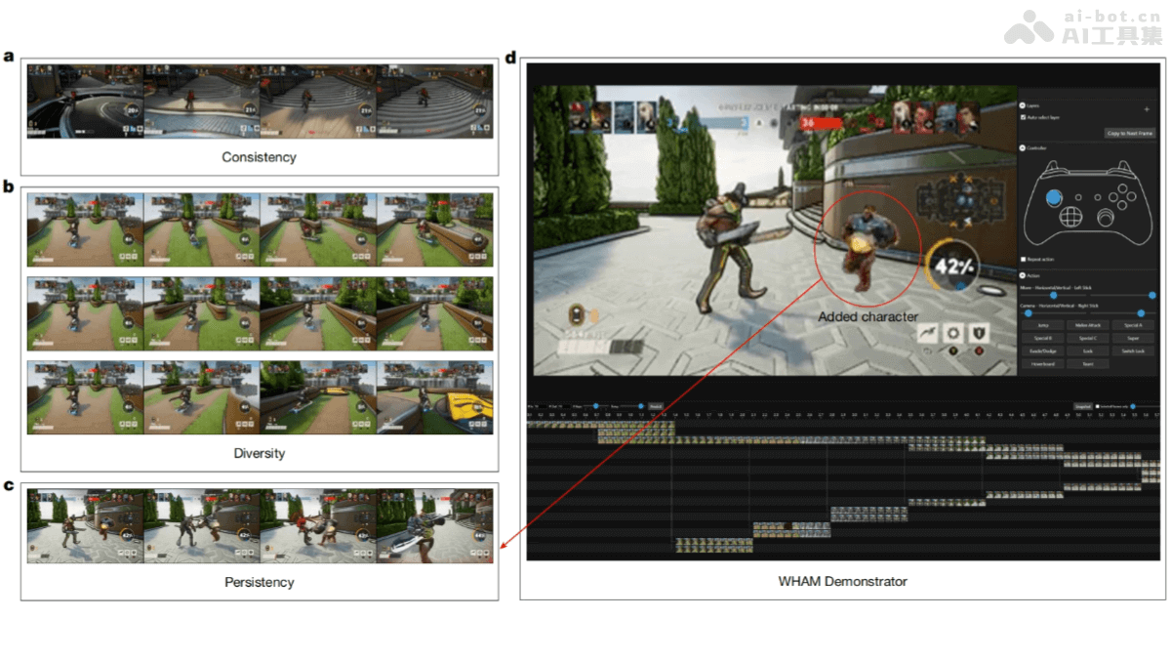Collapse the Layers section
The height and width of the screenshot is (659, 1171).
(x=1022, y=105)
